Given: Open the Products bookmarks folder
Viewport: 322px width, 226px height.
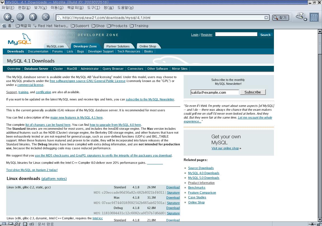Looking at the screenshot, I should click(x=117, y=26).
